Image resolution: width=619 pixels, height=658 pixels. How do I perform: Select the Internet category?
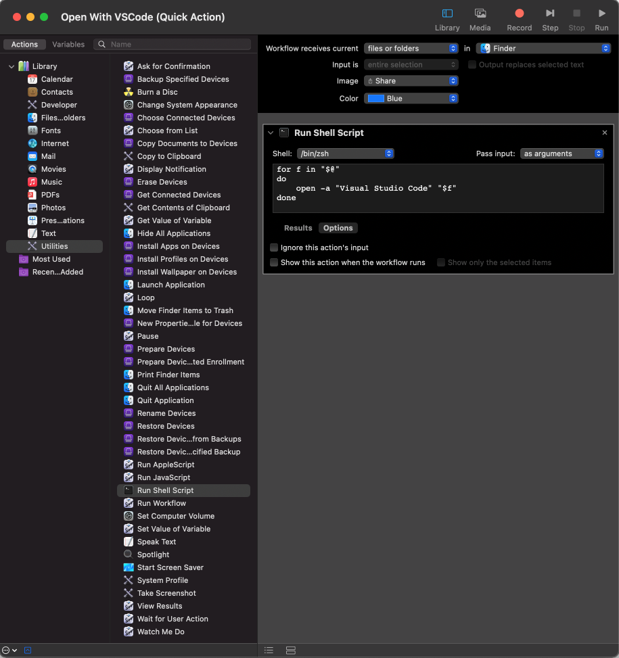click(x=55, y=143)
